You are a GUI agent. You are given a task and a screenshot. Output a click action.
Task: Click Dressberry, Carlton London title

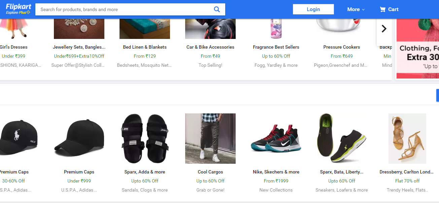(x=407, y=172)
